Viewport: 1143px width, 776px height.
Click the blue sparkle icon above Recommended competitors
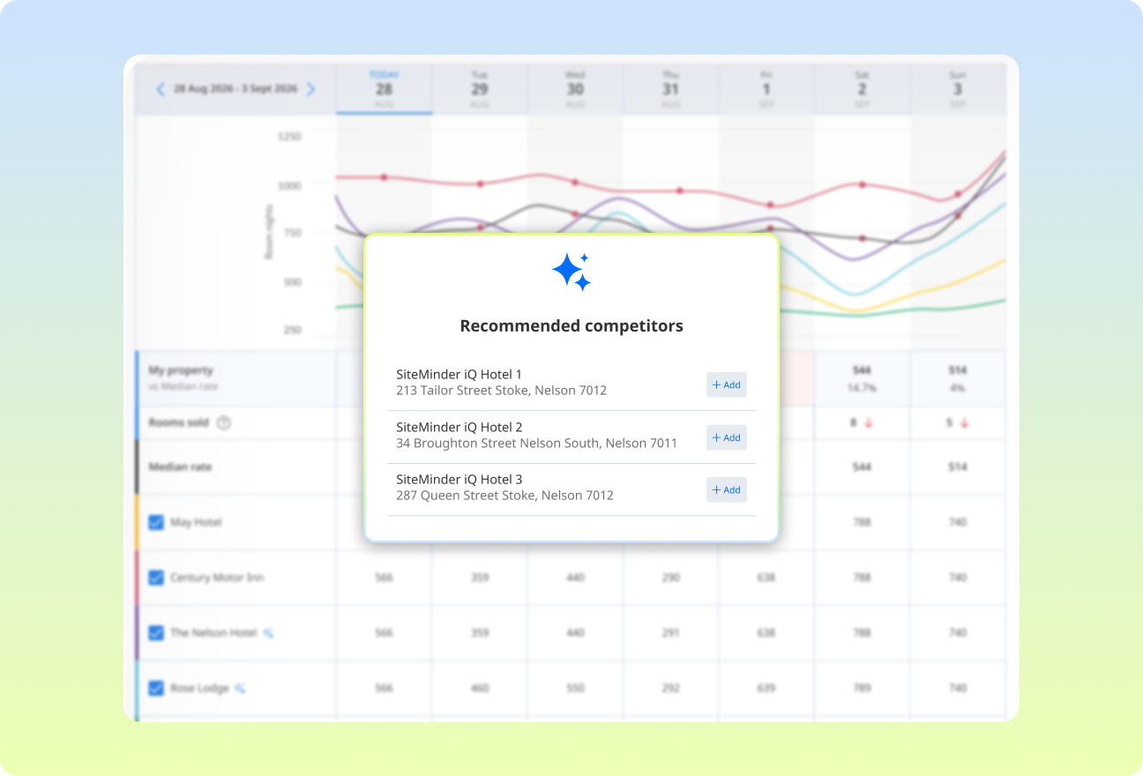pyautogui.click(x=571, y=272)
